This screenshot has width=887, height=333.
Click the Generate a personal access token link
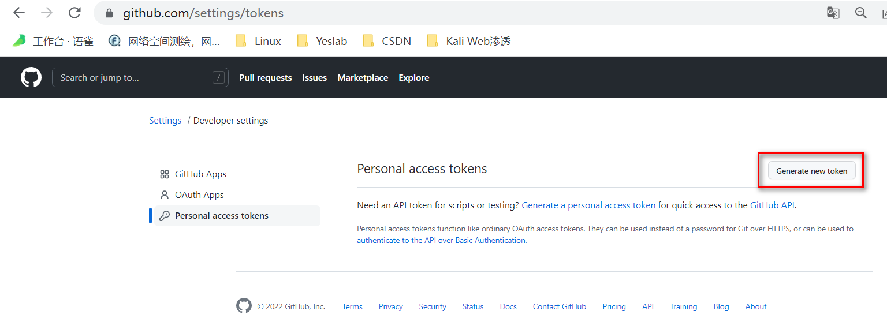[x=588, y=205]
